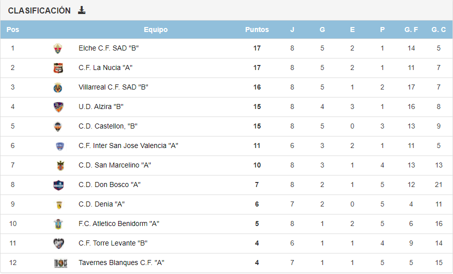Click the Elche C.F. SAD team crest
Image resolution: width=453 pixels, height=274 pixels.
click(x=58, y=48)
